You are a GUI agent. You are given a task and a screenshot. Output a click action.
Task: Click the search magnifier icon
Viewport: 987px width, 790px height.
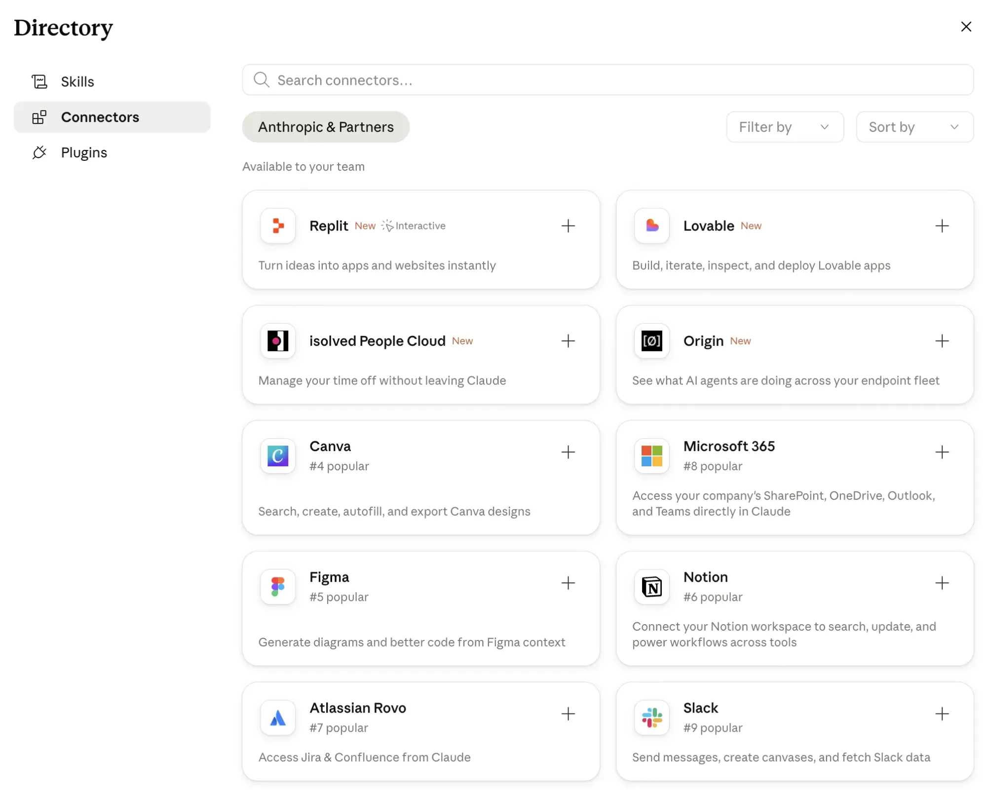coord(261,80)
